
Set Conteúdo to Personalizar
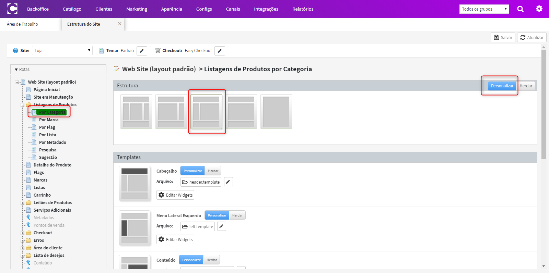[x=191, y=260]
